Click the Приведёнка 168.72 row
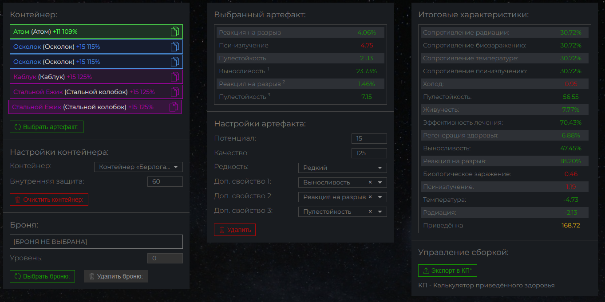Viewport: 605px width, 302px height. [505, 225]
